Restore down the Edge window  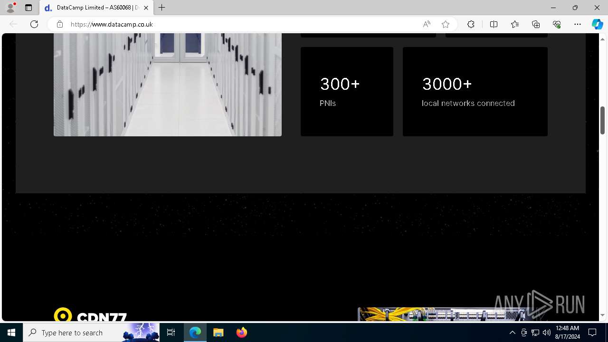[x=575, y=8]
